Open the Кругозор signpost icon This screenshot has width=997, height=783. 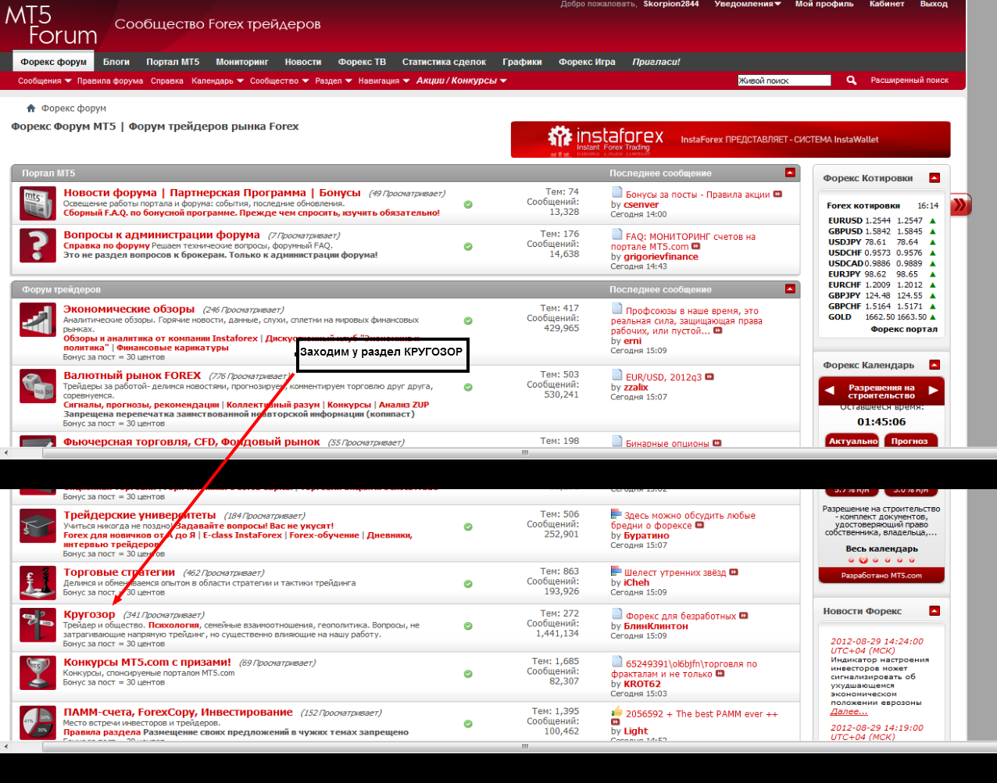pyautogui.click(x=37, y=625)
